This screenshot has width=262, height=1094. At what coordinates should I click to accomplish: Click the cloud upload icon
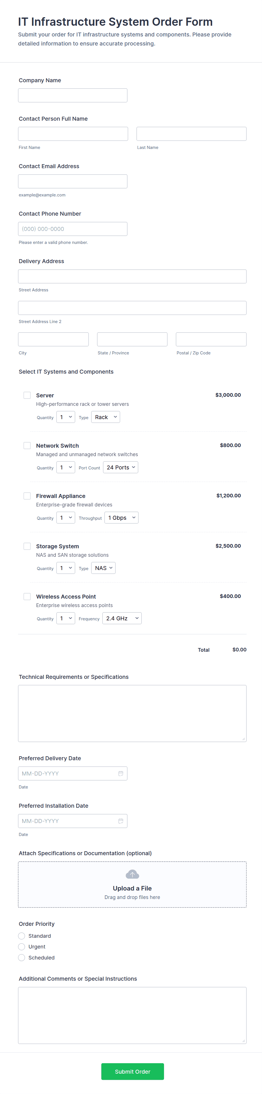pos(132,874)
